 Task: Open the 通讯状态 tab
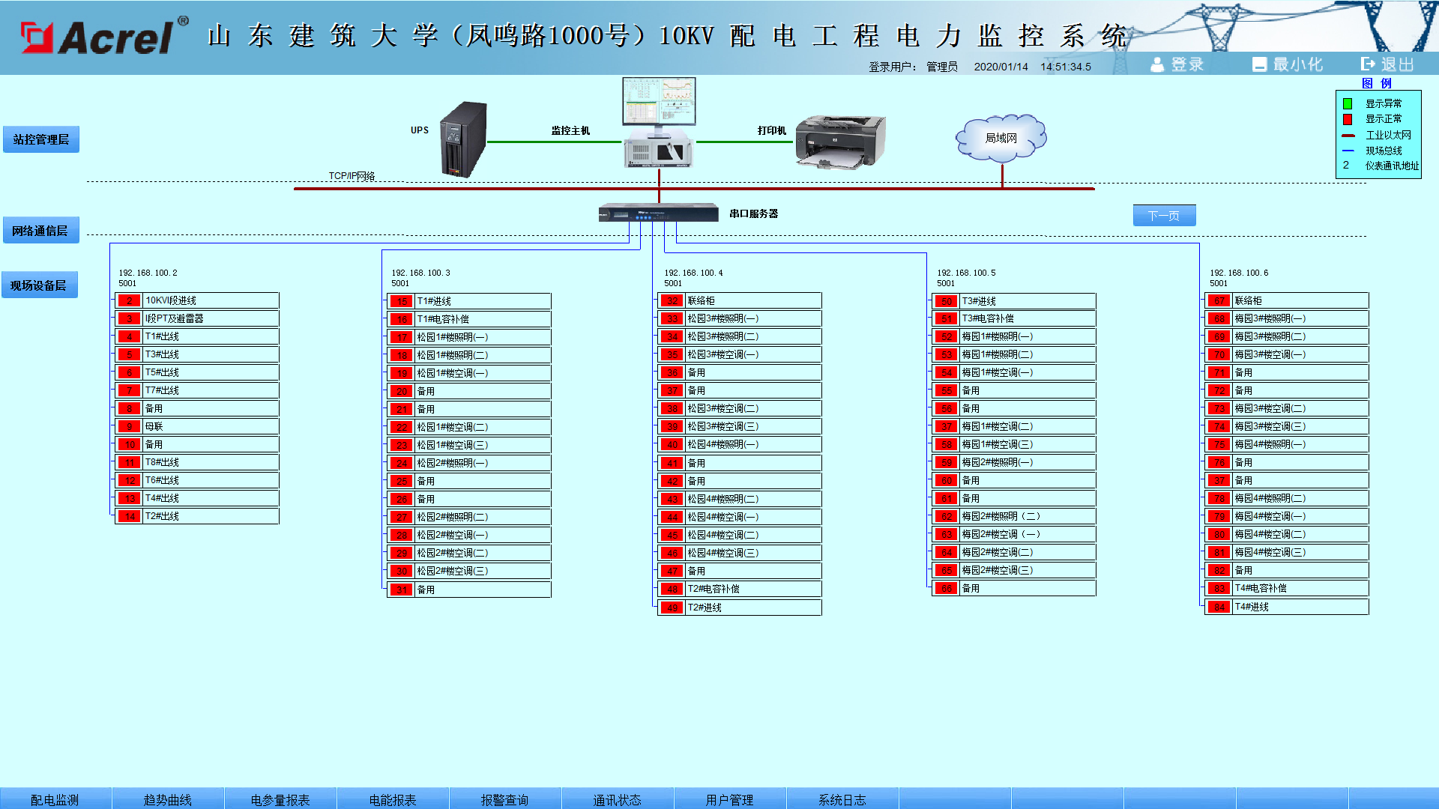pyautogui.click(x=617, y=799)
